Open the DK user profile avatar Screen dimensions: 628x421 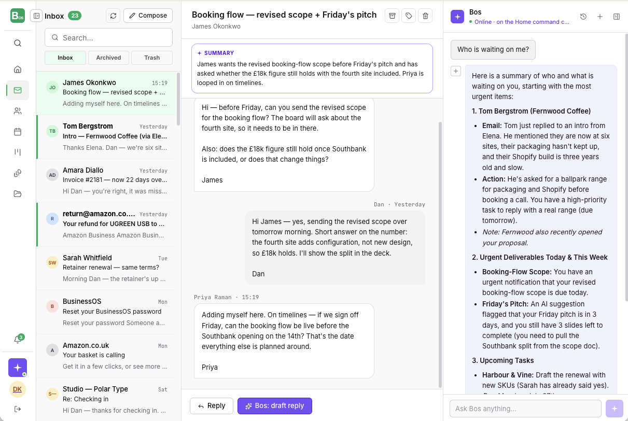[x=18, y=389]
